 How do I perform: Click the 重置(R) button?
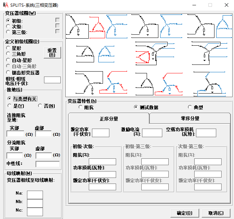(x=52, y=52)
